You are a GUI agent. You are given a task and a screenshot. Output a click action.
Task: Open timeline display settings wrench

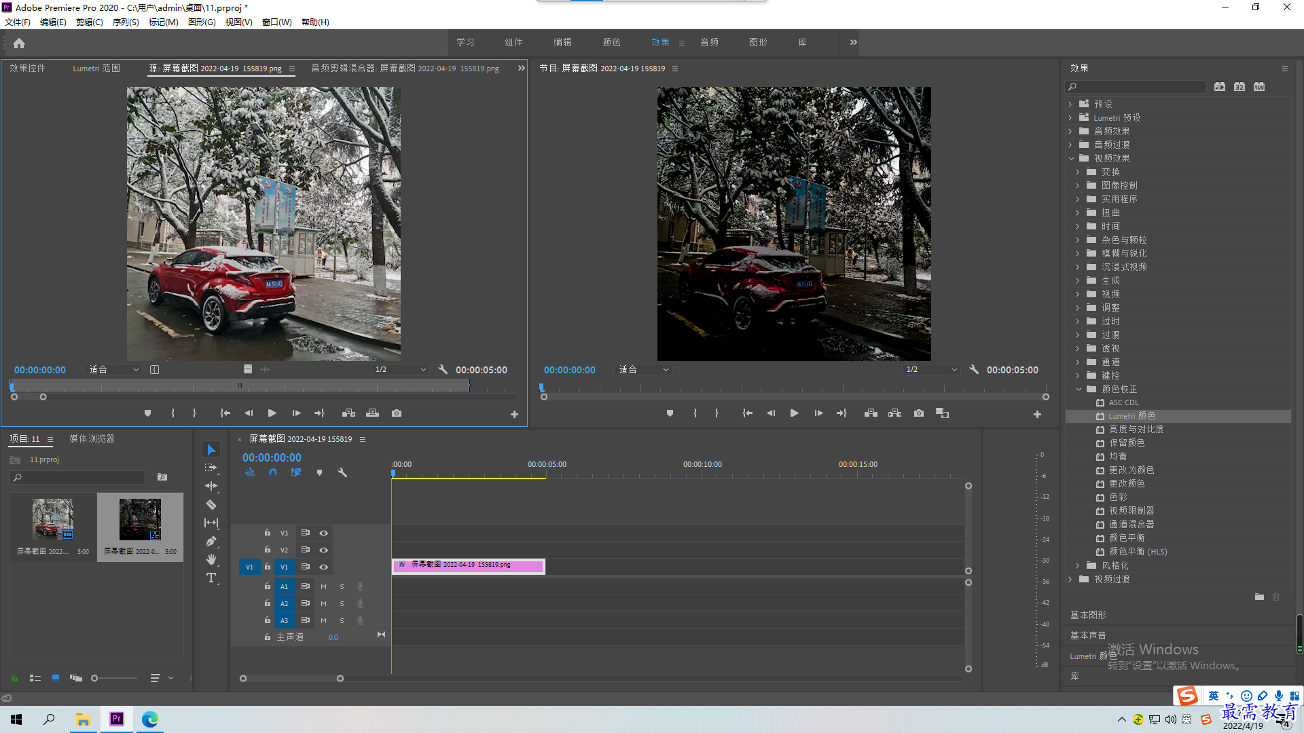point(342,472)
